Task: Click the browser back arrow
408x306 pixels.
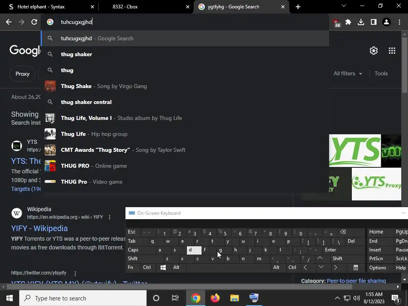Action: (x=9, y=22)
